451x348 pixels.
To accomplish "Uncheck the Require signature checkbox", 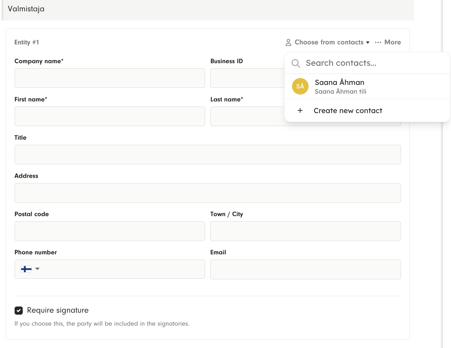I will [19, 310].
